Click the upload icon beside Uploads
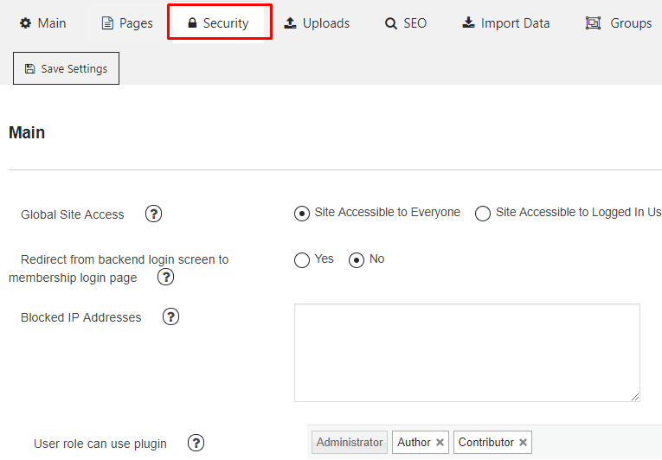The height and width of the screenshot is (460, 662). (x=290, y=22)
